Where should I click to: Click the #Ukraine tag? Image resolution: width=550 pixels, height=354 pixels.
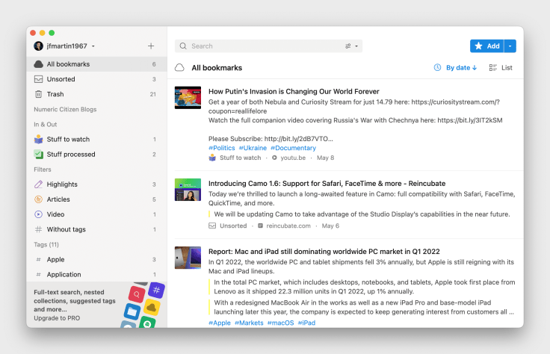253,148
